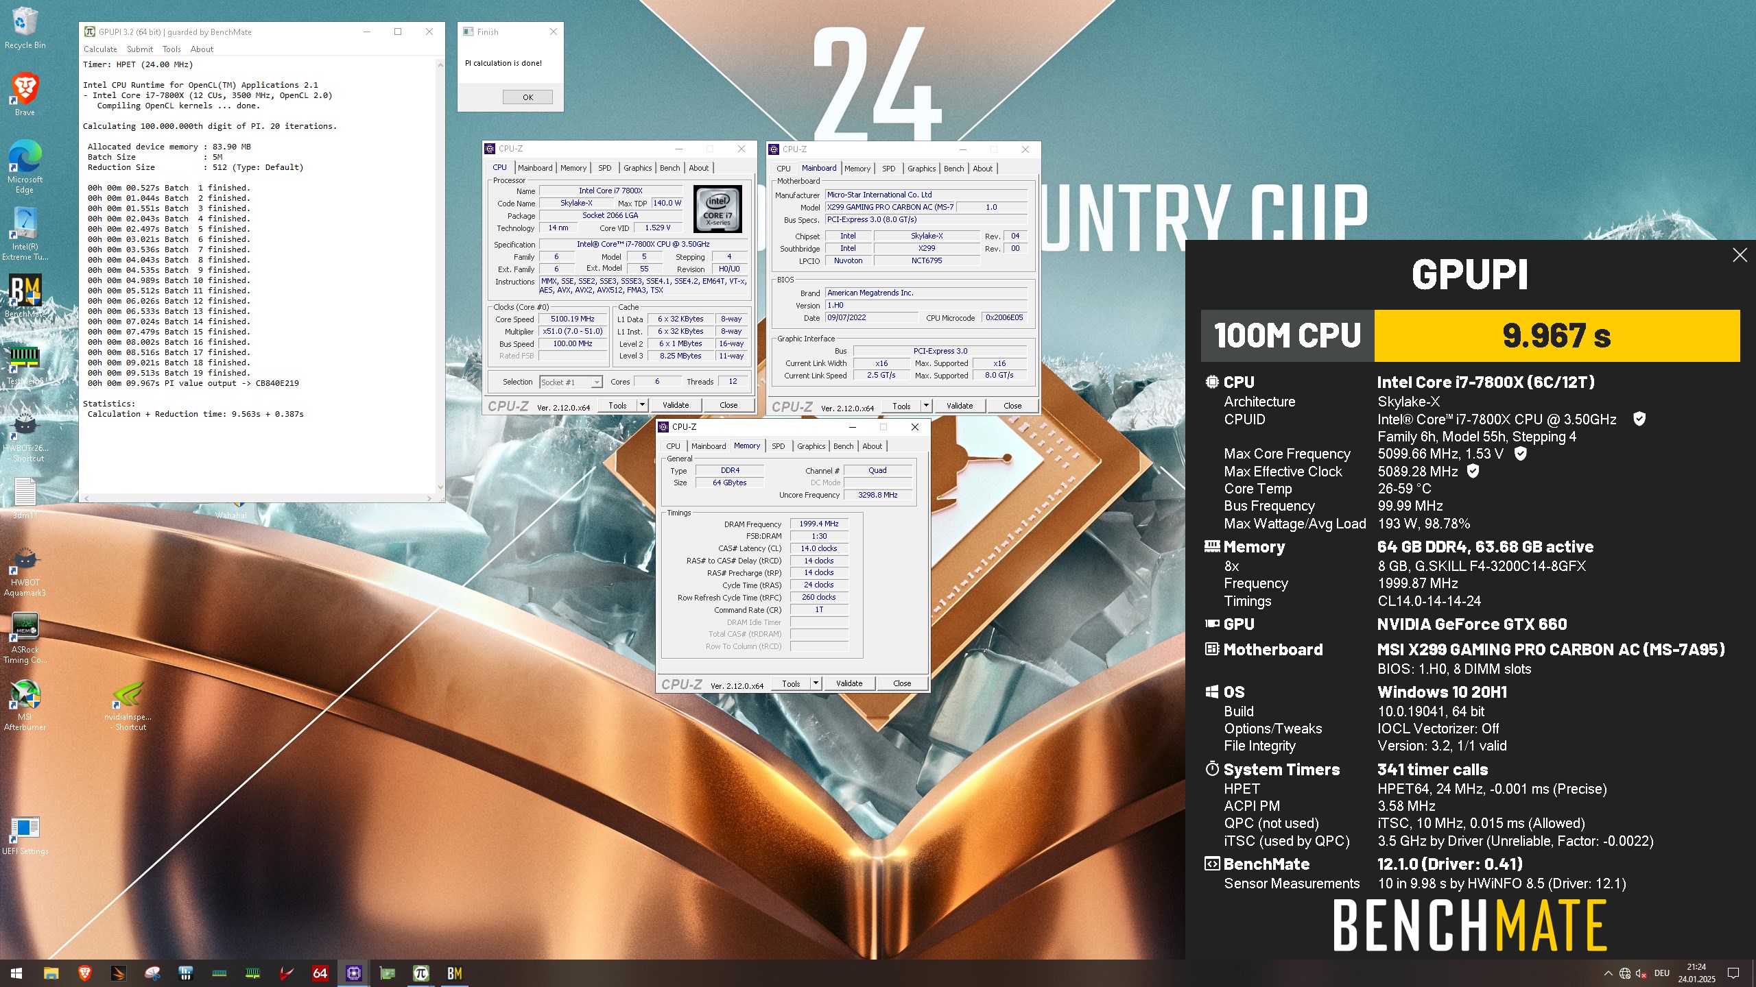Click the red swoosh taskbar icon
The width and height of the screenshot is (1756, 987).
[286, 973]
